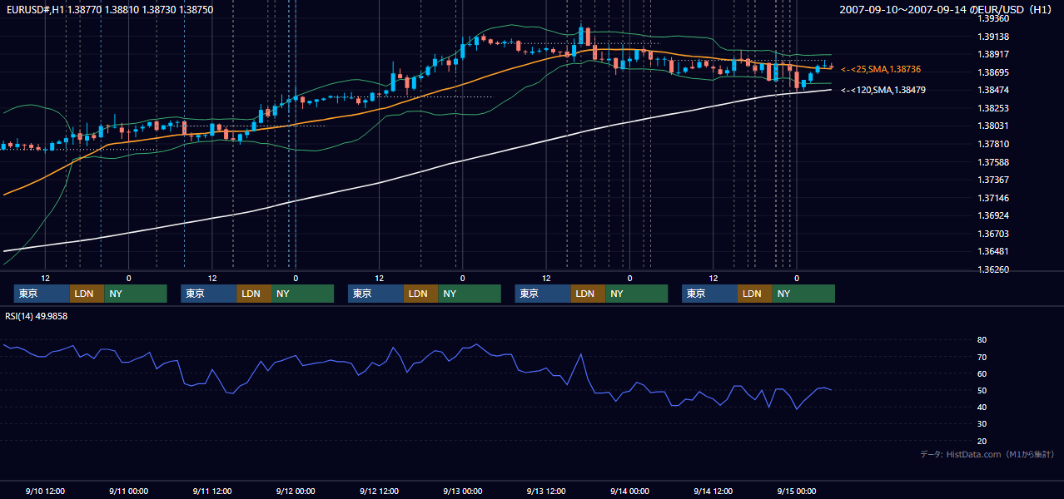Click the NY session block for 9/14

coord(803,294)
